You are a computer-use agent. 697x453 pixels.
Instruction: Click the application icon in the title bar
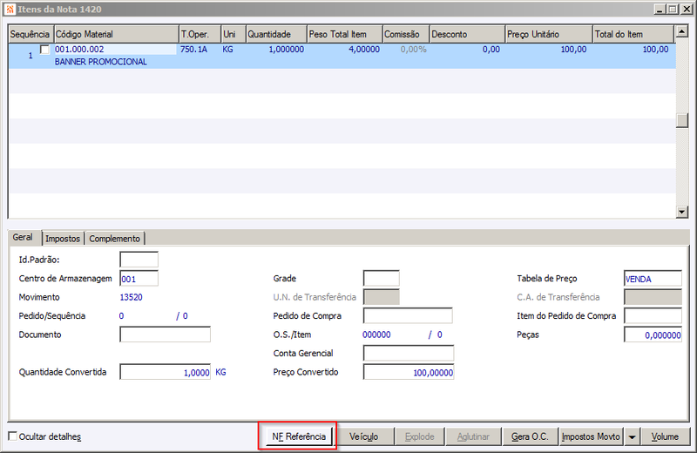click(x=10, y=9)
